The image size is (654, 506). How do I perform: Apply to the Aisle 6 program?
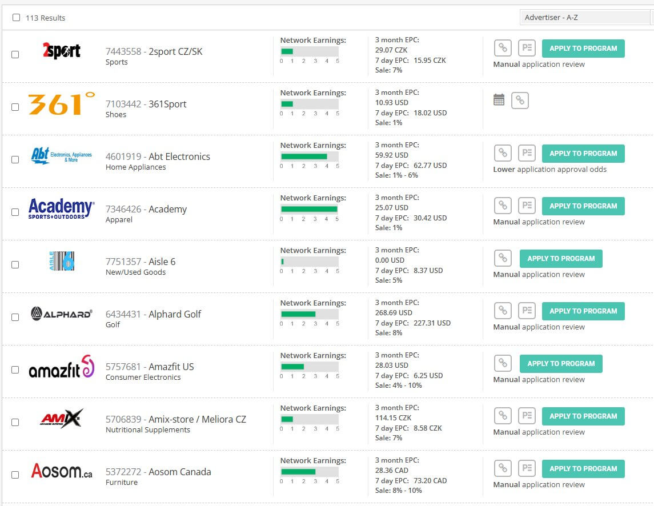point(561,259)
